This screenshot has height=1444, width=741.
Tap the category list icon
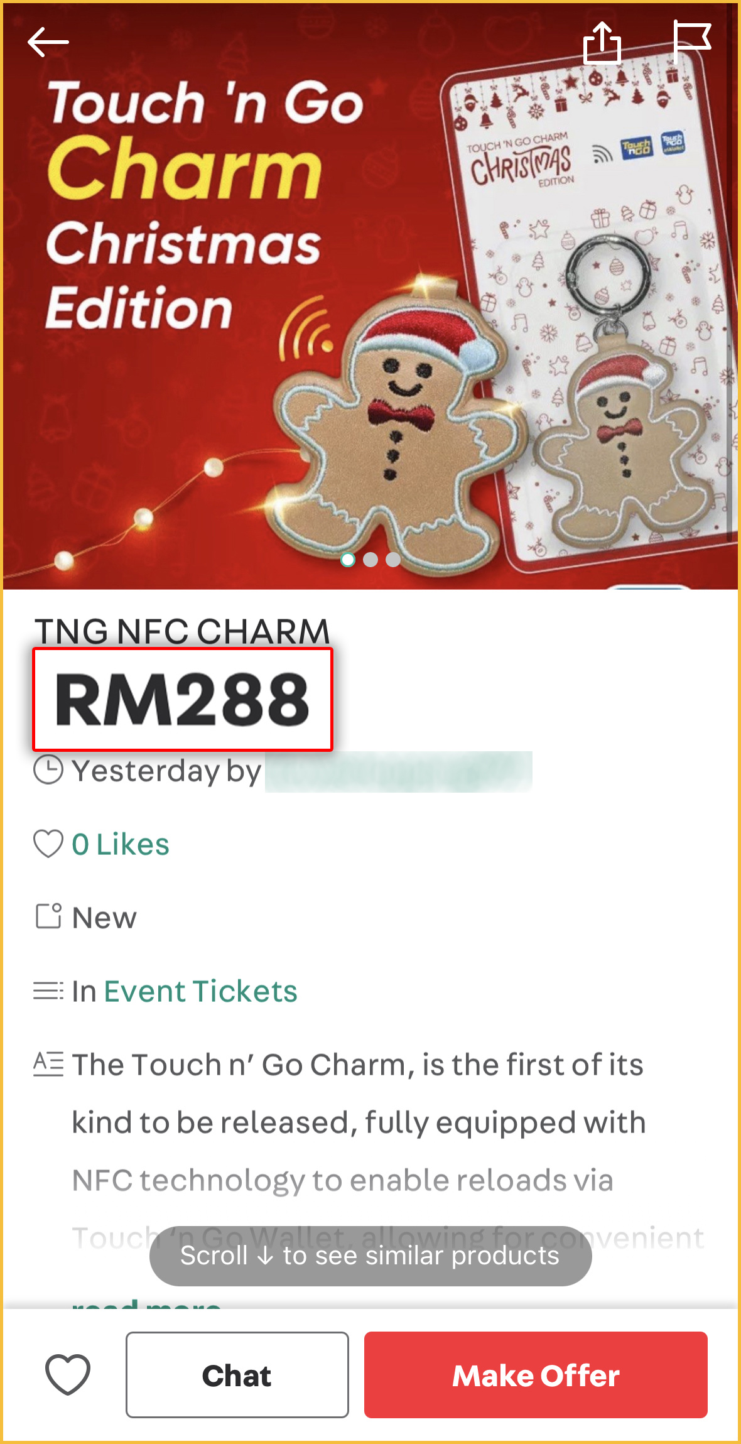pyautogui.click(x=48, y=991)
